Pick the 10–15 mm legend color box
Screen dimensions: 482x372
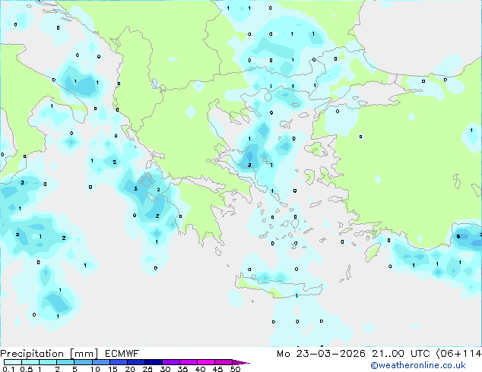pyautogui.click(x=100, y=362)
